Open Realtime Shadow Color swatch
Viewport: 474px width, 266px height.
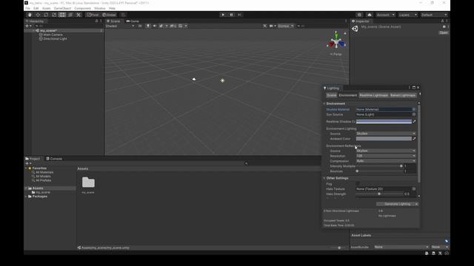point(384,121)
